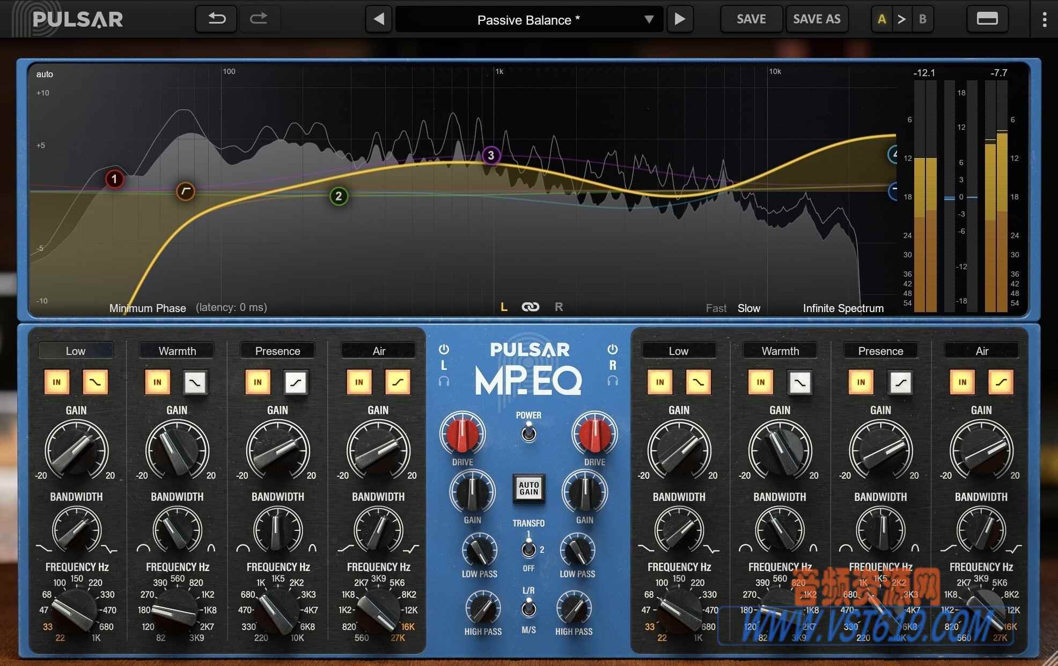This screenshot has width=1058, height=666.
Task: Click the stereo link icon below the spectrum
Action: (x=531, y=307)
